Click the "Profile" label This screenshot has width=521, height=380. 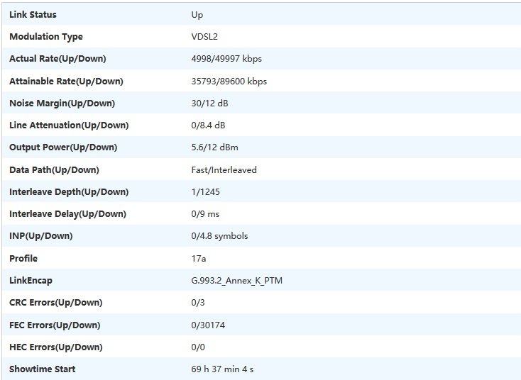click(23, 258)
